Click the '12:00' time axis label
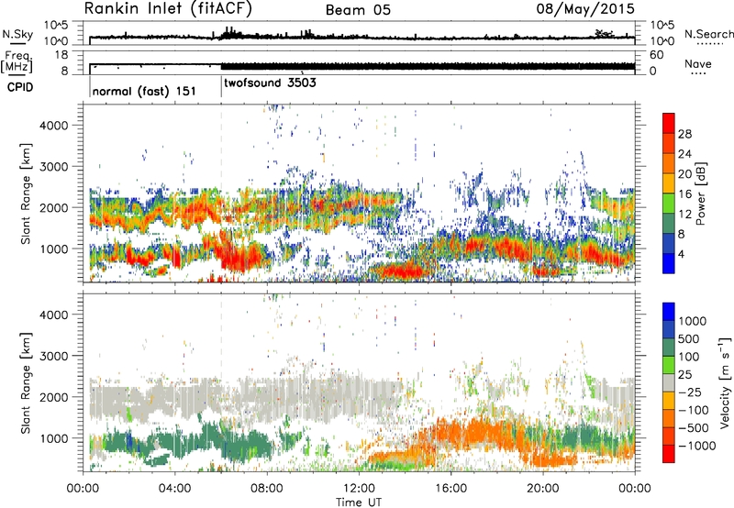This screenshot has width=734, height=508. 359,489
